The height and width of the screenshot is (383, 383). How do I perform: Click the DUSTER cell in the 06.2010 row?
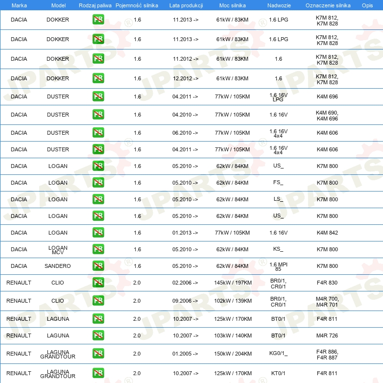point(58,133)
